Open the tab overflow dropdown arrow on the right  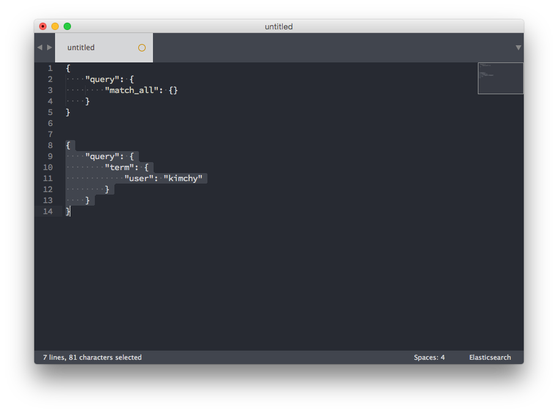tap(518, 47)
